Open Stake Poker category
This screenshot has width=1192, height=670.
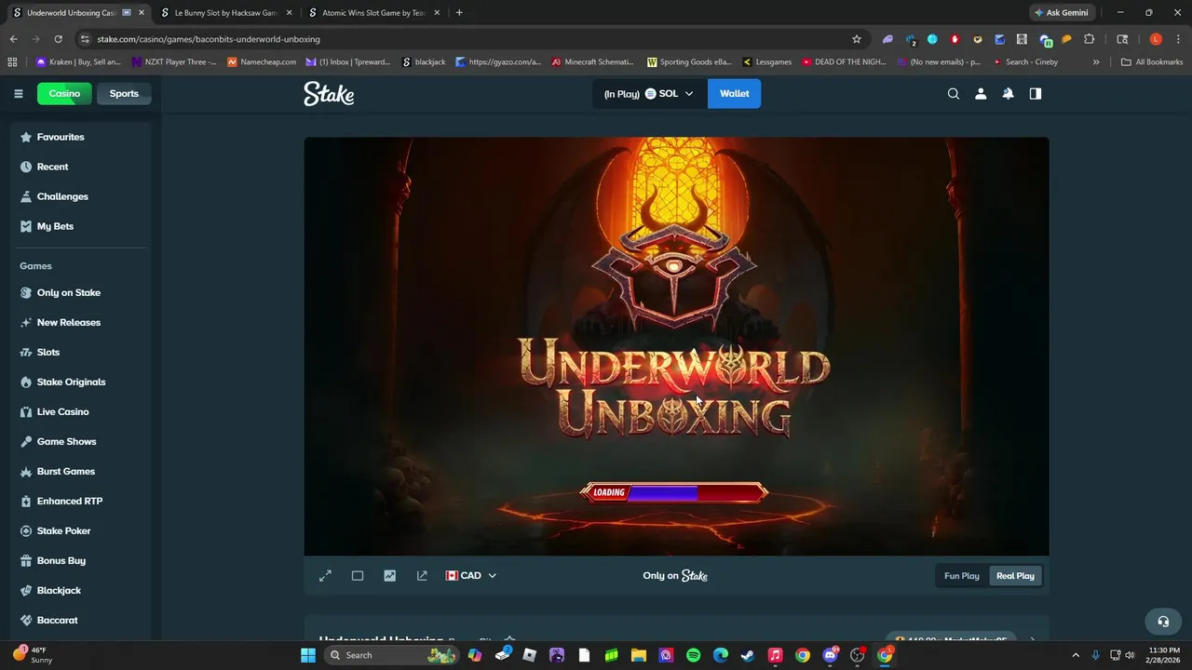pyautogui.click(x=81, y=530)
